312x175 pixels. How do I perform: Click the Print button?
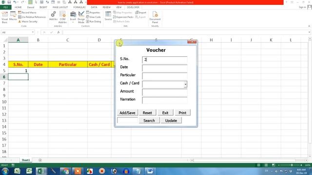coord(182,113)
